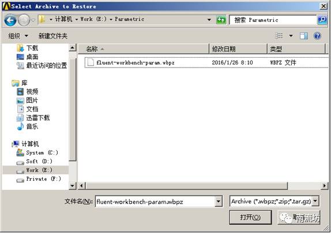Change view using the view mode icon
331x233 pixels.
point(279,36)
